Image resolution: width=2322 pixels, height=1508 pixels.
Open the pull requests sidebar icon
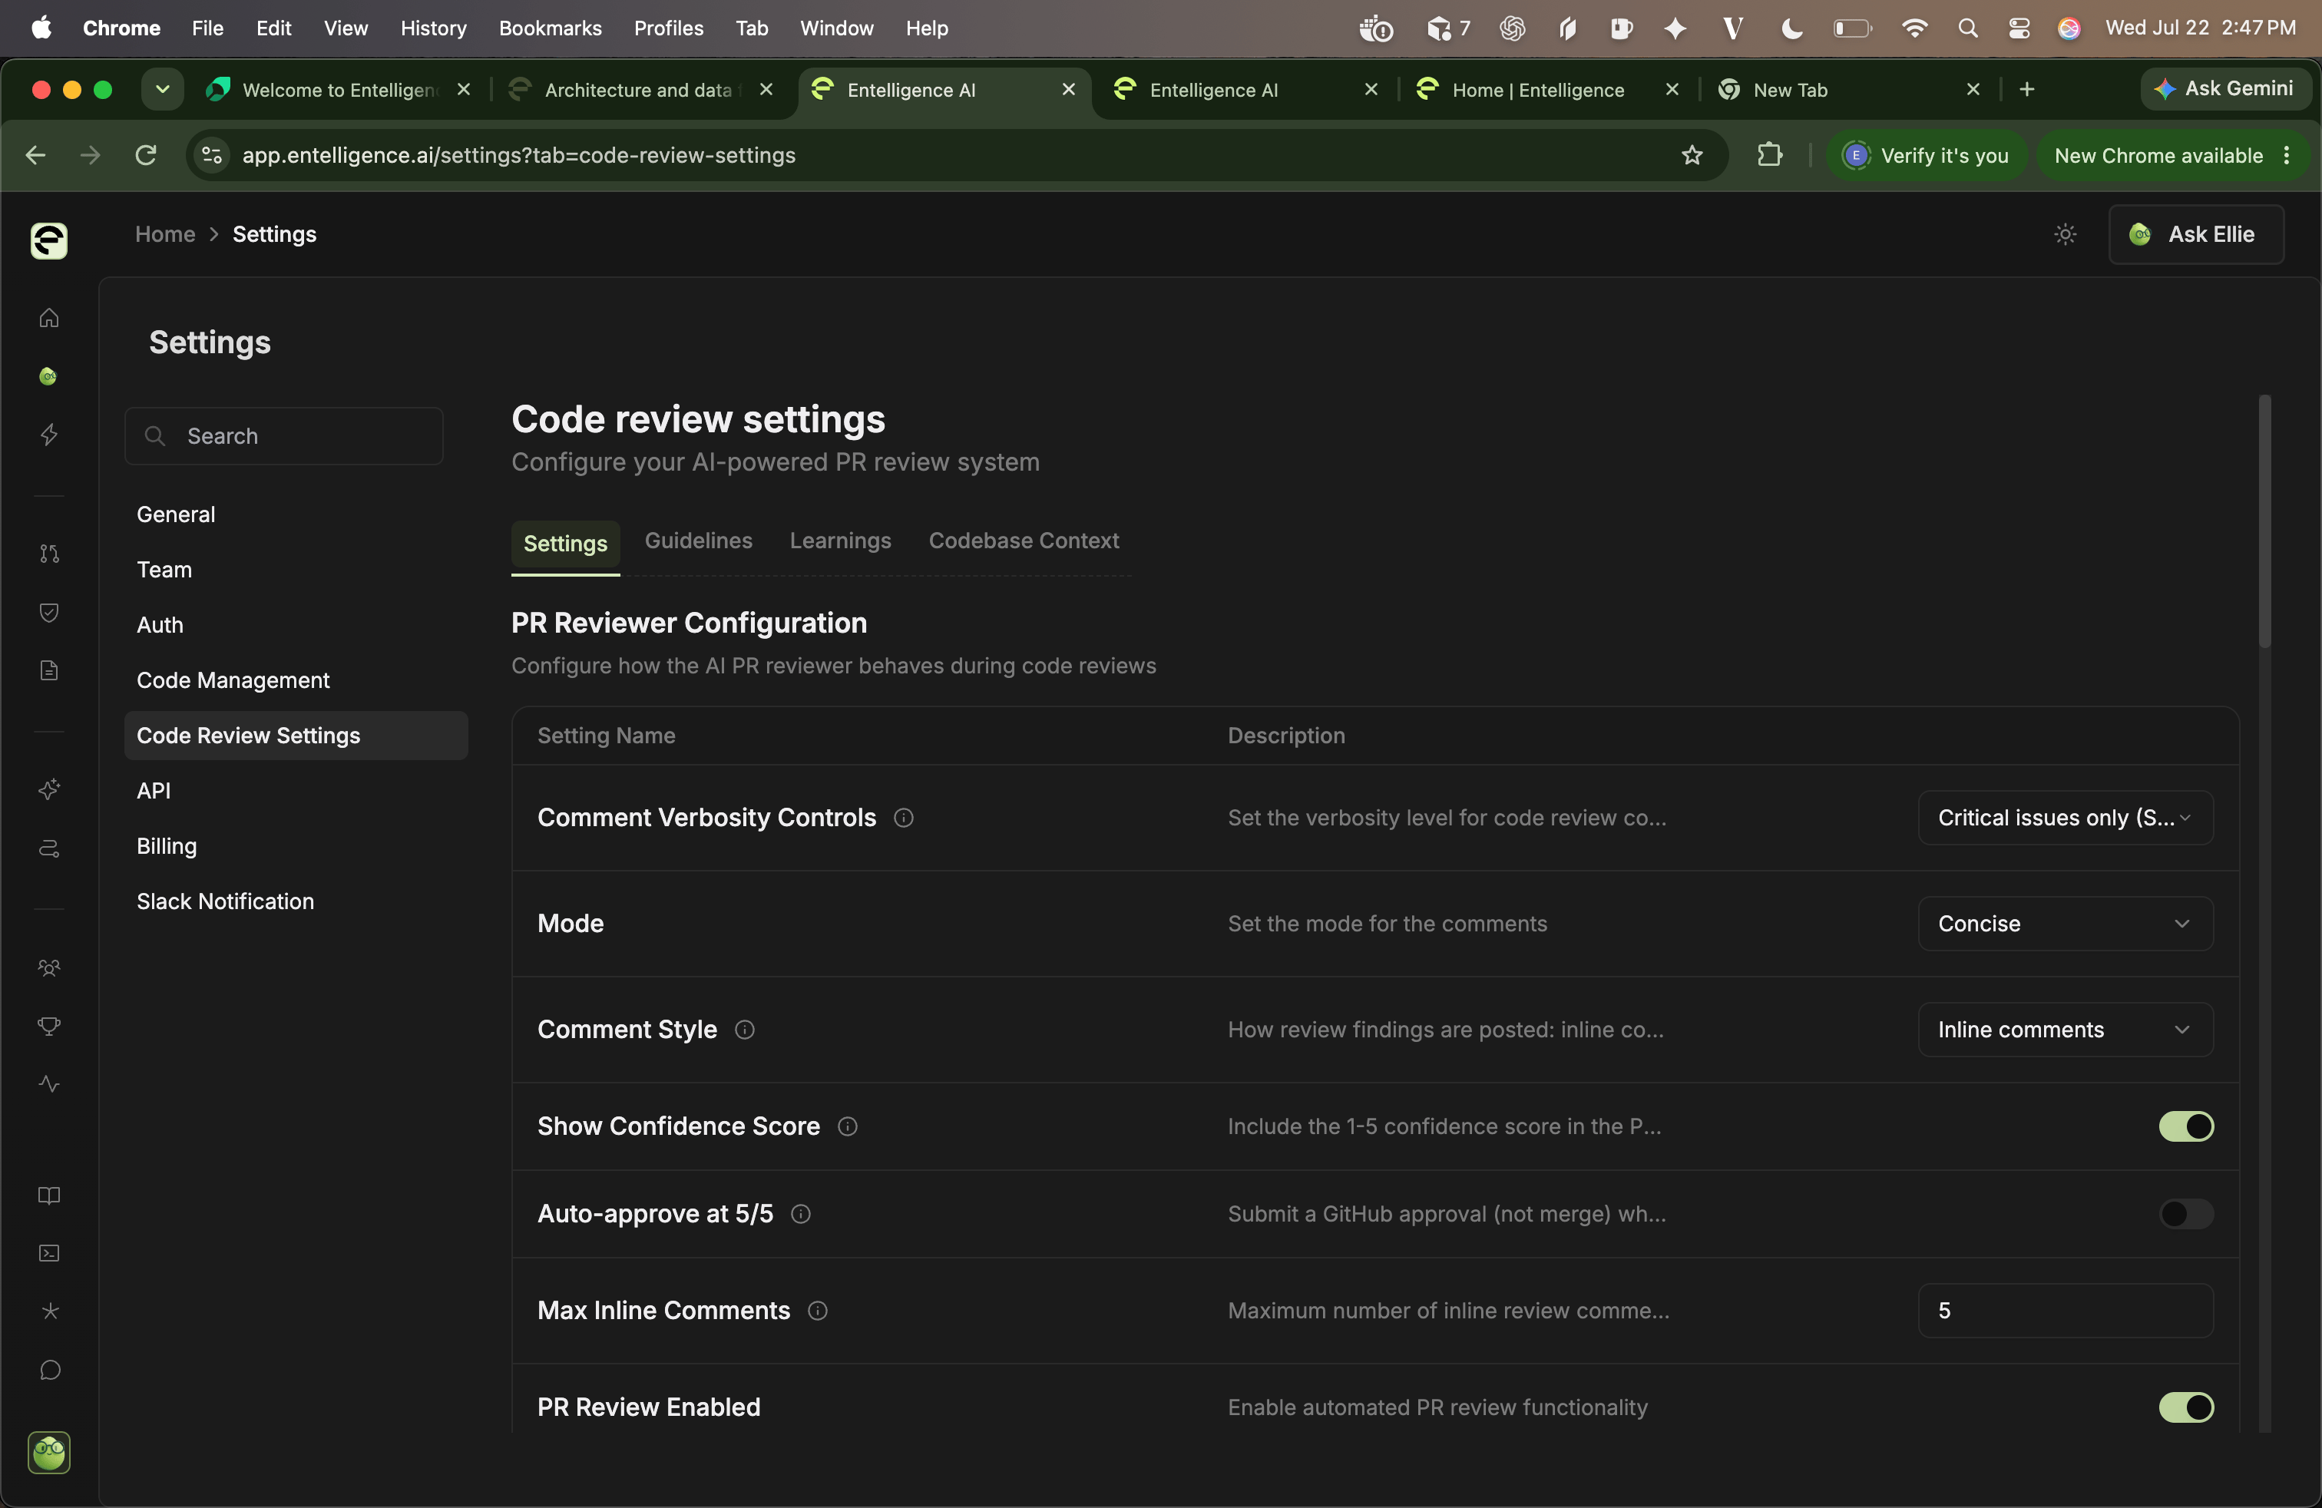(49, 554)
